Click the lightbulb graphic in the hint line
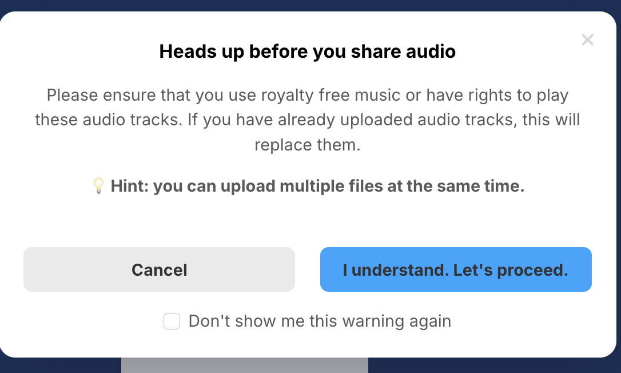This screenshot has height=373, width=621. click(x=98, y=185)
